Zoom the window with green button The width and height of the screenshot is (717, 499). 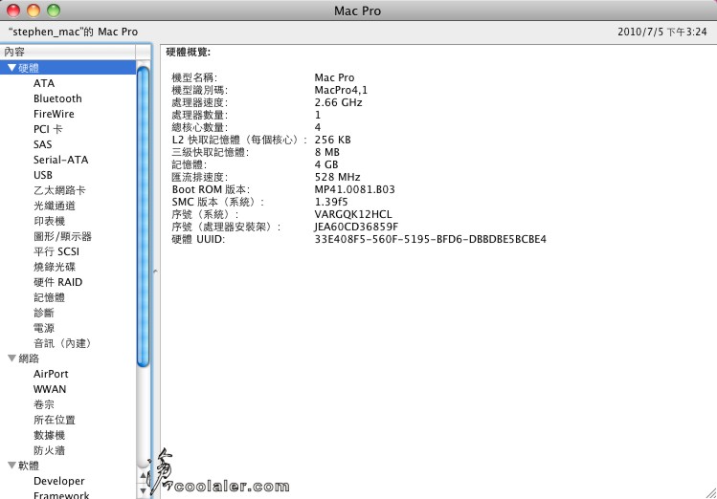click(54, 11)
